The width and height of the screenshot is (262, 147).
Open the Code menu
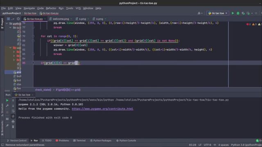point(41,8)
